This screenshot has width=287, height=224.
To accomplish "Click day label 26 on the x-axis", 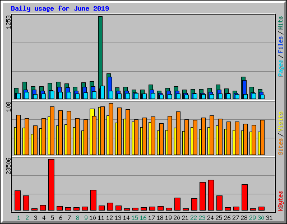I will tap(227, 218).
